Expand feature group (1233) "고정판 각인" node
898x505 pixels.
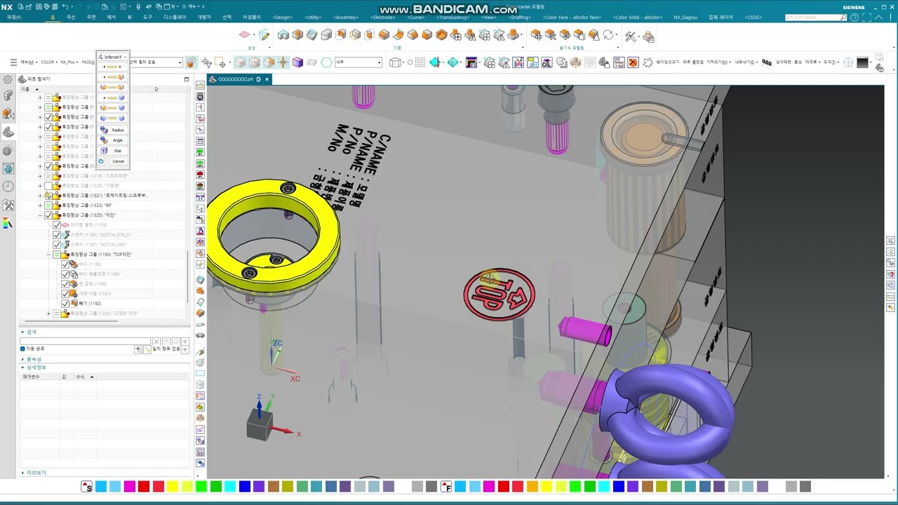click(48, 313)
